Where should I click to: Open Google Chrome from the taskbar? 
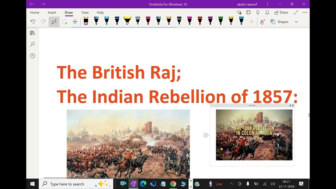173,184
